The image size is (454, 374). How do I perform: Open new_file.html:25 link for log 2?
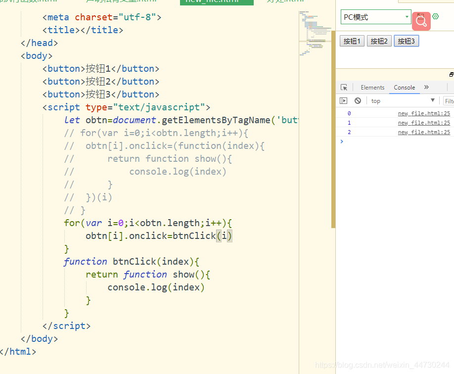pyautogui.click(x=424, y=132)
